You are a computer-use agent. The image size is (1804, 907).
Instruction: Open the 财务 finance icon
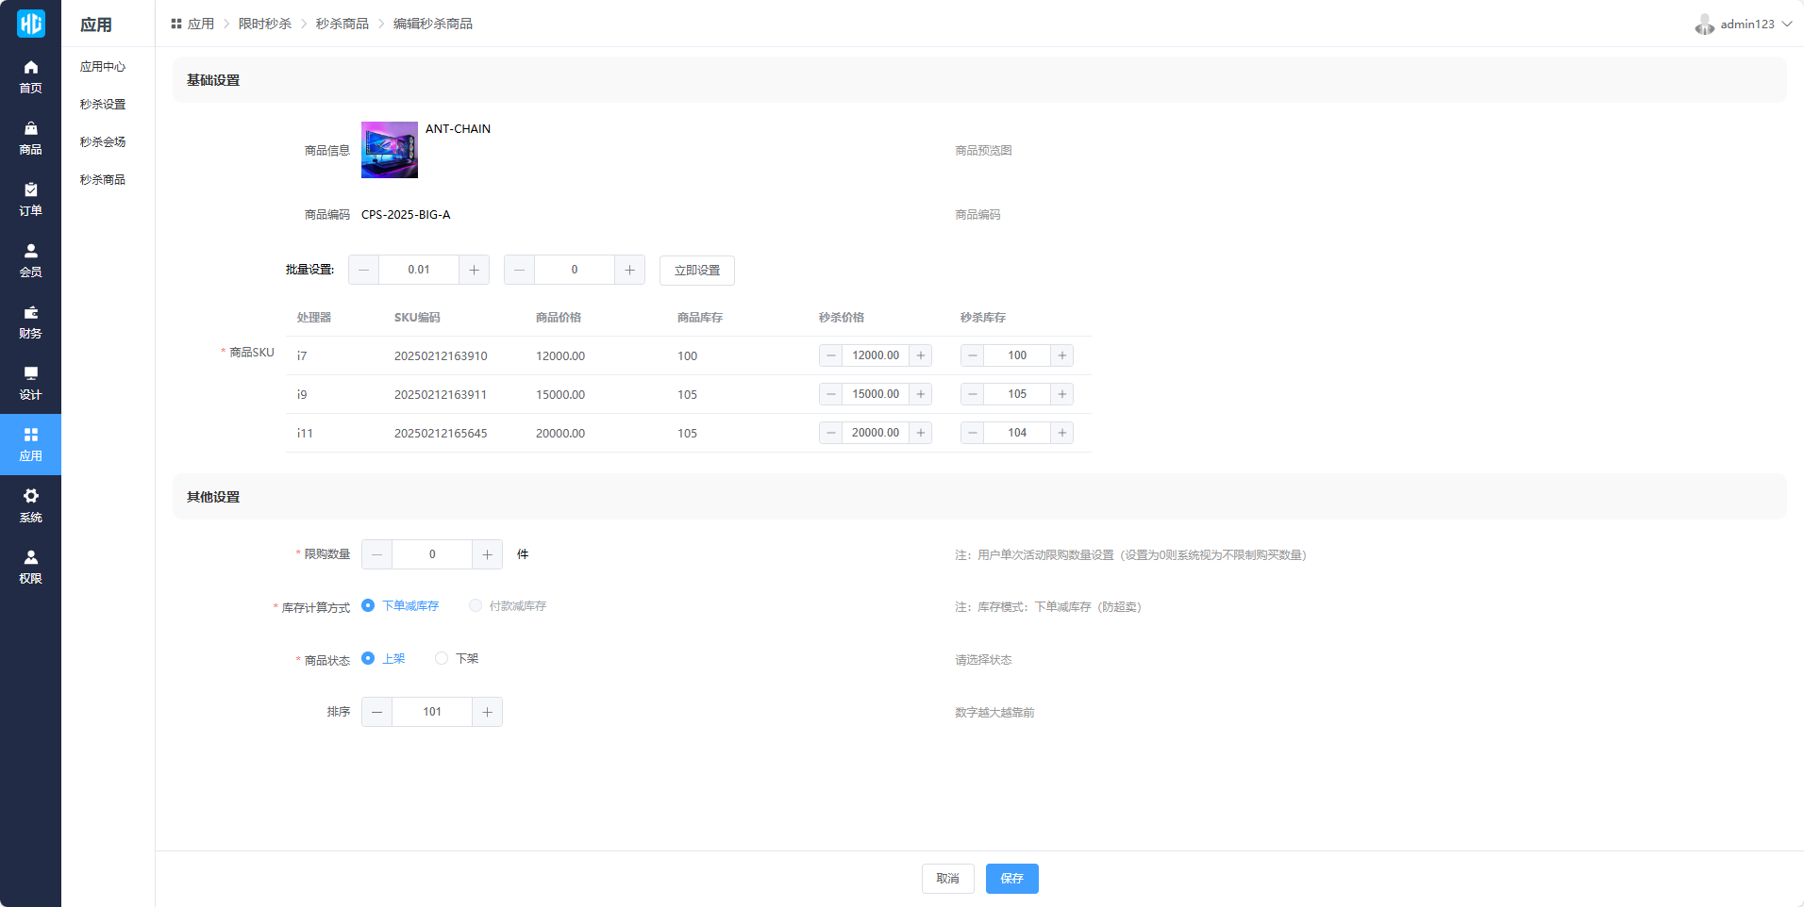click(x=30, y=313)
